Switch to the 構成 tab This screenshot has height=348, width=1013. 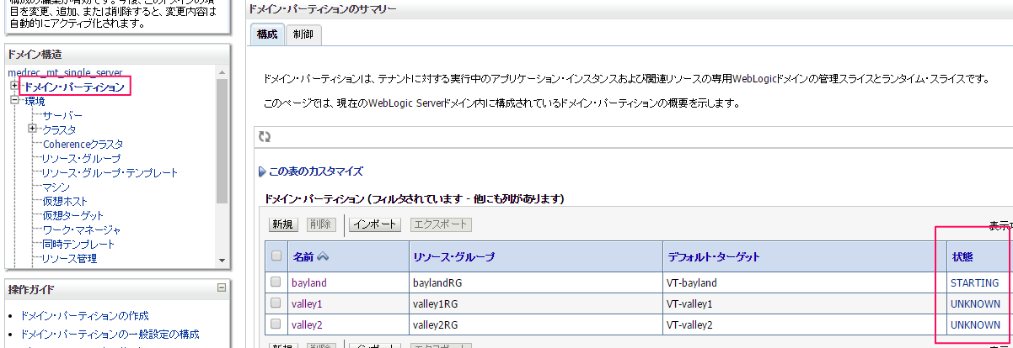click(267, 34)
